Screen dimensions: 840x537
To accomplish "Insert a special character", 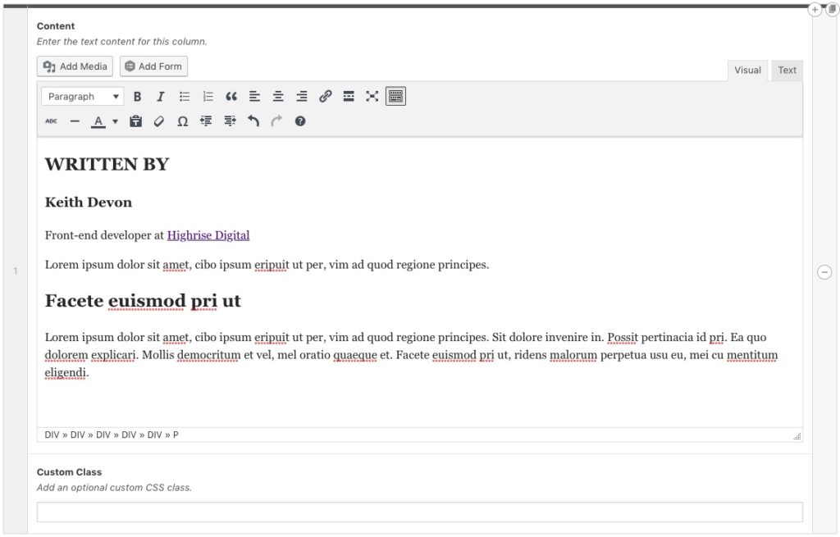I will [183, 121].
